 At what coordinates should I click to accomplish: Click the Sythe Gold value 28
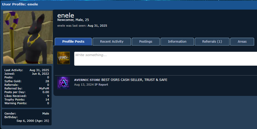tap(47, 81)
